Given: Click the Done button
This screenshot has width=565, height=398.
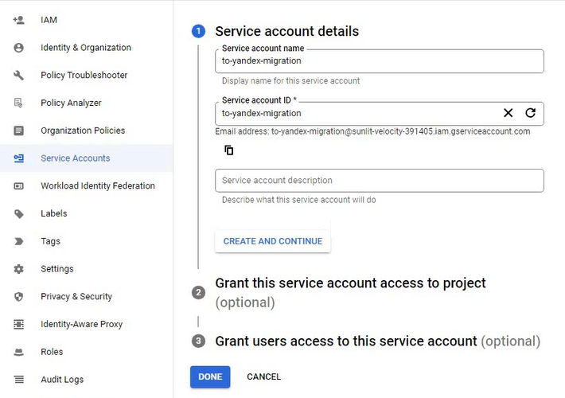Looking at the screenshot, I should tap(210, 377).
